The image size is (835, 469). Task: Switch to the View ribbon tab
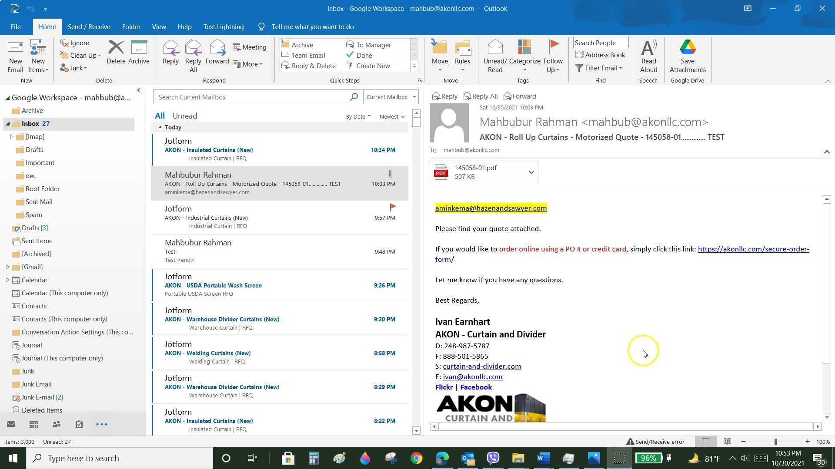point(159,26)
